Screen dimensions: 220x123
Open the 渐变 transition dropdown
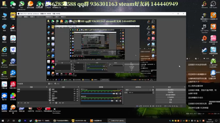[x=138, y=90]
